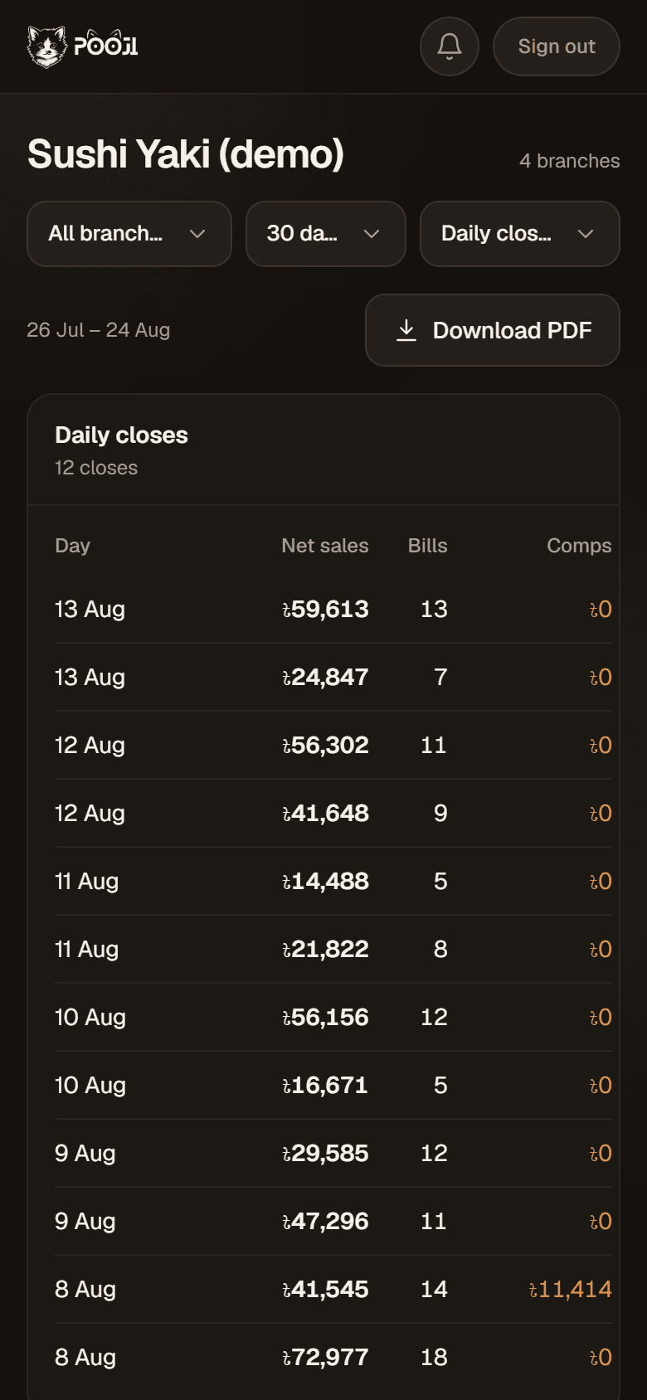Click bills count 14 in 41,545 row
647x1400 pixels.
pos(434,1290)
